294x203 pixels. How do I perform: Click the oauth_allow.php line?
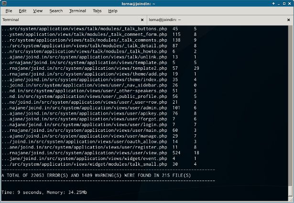99,141
